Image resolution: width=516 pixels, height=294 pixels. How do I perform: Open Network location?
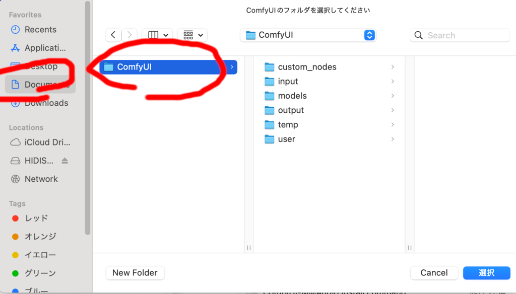point(40,179)
